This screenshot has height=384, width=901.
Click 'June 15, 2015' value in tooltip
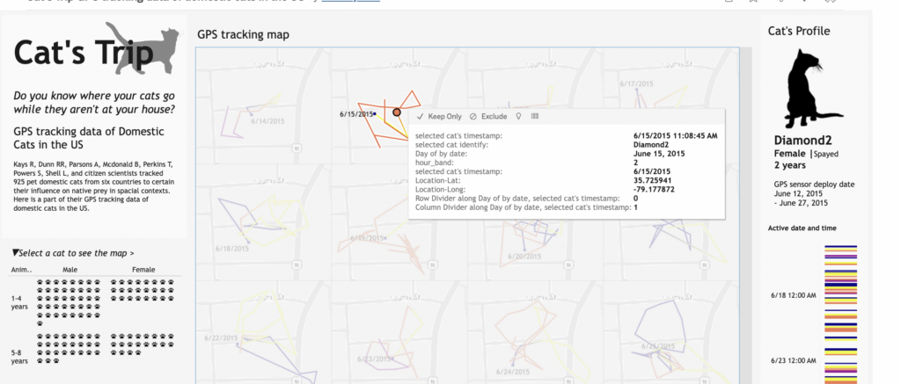658,154
